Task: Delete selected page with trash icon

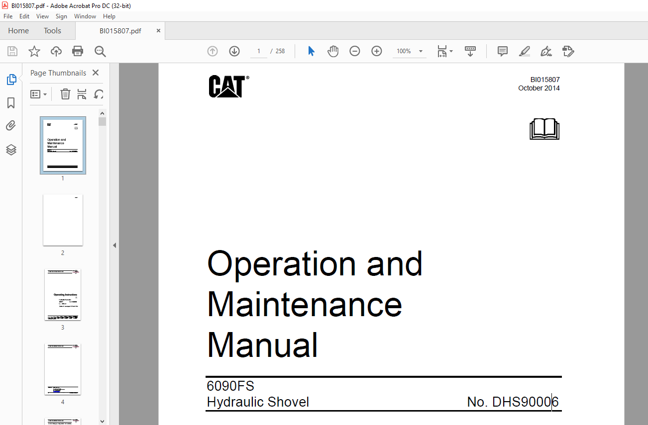Action: click(x=65, y=94)
